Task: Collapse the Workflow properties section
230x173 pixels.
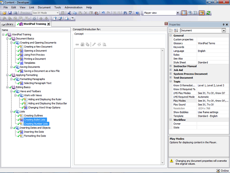Action: pos(171,120)
